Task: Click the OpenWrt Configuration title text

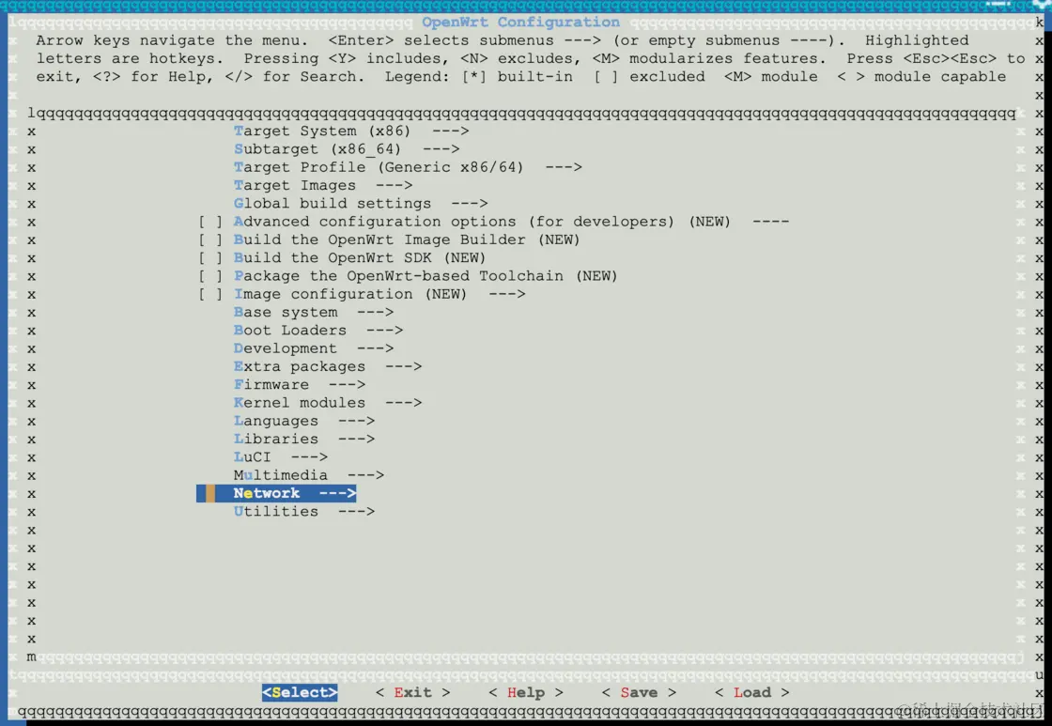Action: click(520, 23)
